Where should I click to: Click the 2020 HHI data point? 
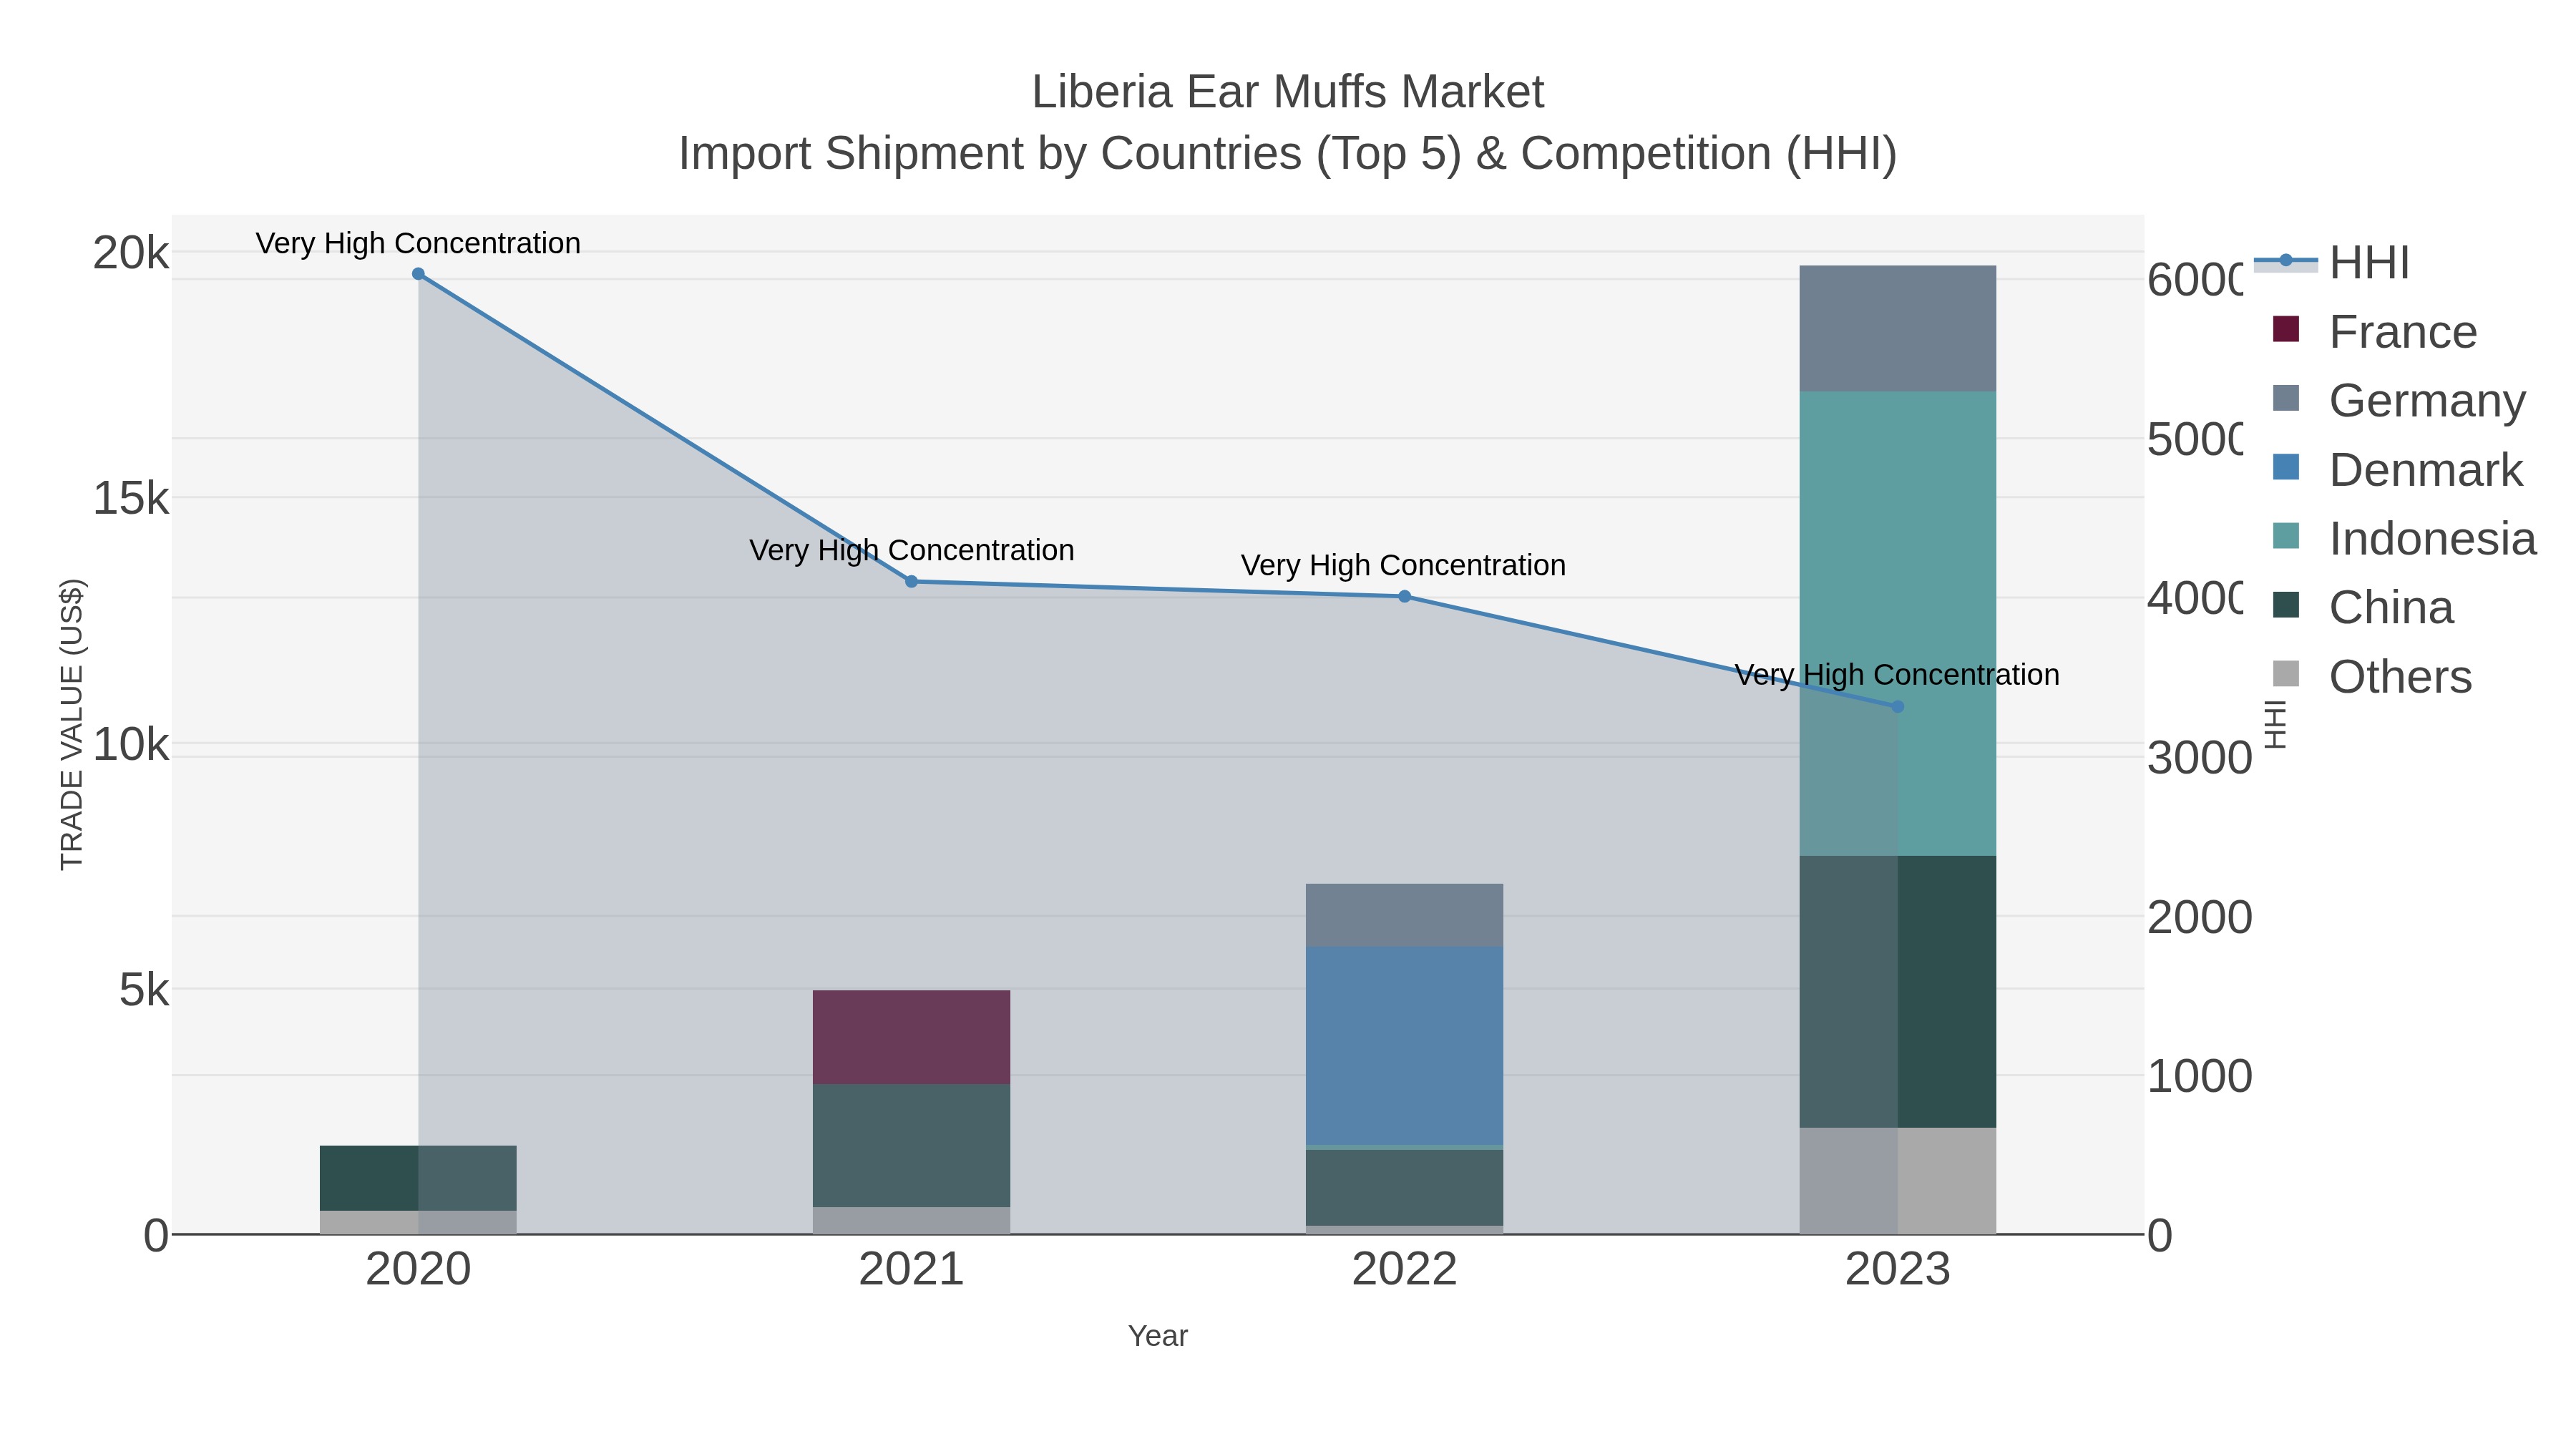(418, 274)
